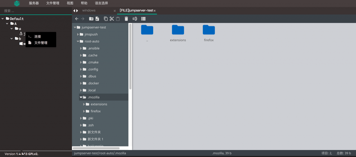Close the windows tab

(115, 11)
